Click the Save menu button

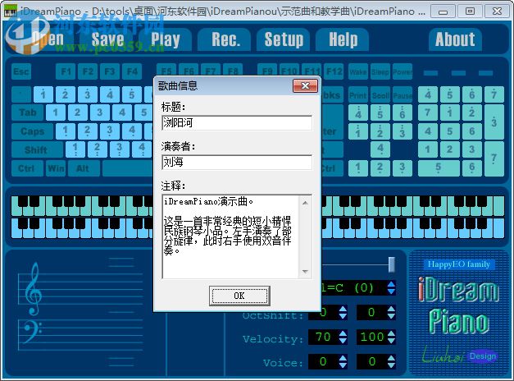point(107,39)
